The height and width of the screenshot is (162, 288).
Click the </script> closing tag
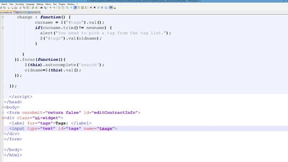[x=21, y=97]
